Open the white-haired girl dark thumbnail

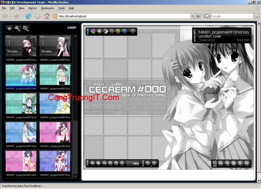pyautogui.click(x=55, y=46)
